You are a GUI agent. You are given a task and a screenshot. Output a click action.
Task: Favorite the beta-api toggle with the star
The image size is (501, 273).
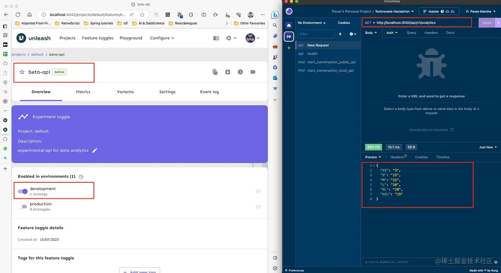22,72
